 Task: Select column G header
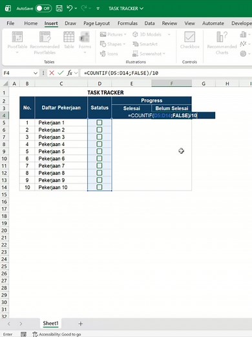pyautogui.click(x=204, y=84)
